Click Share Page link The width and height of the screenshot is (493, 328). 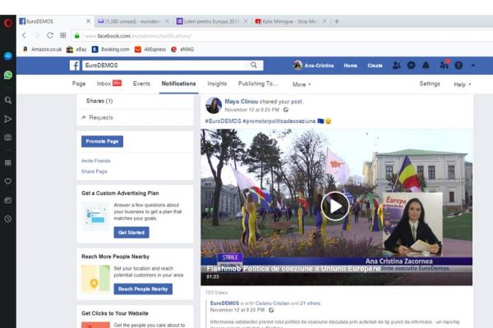click(x=94, y=171)
